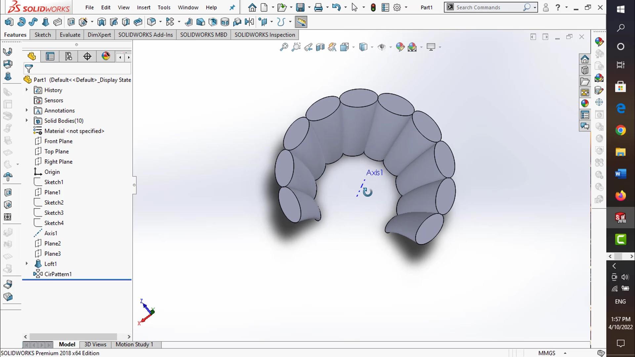635x357 pixels.
Task: Select the Lofted Boss/Base tool
Action: 45,22
